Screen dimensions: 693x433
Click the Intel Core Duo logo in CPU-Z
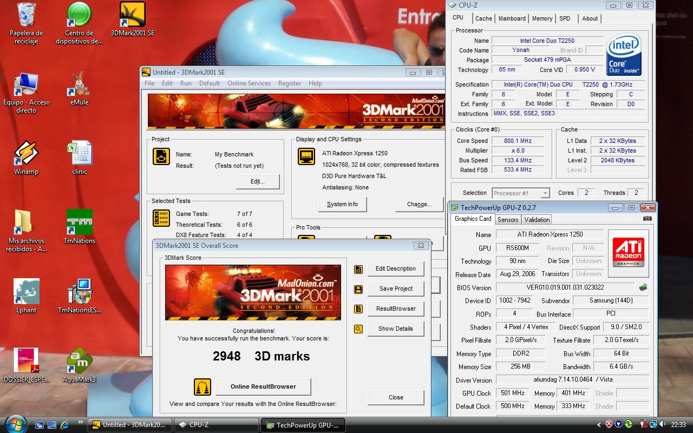click(624, 55)
